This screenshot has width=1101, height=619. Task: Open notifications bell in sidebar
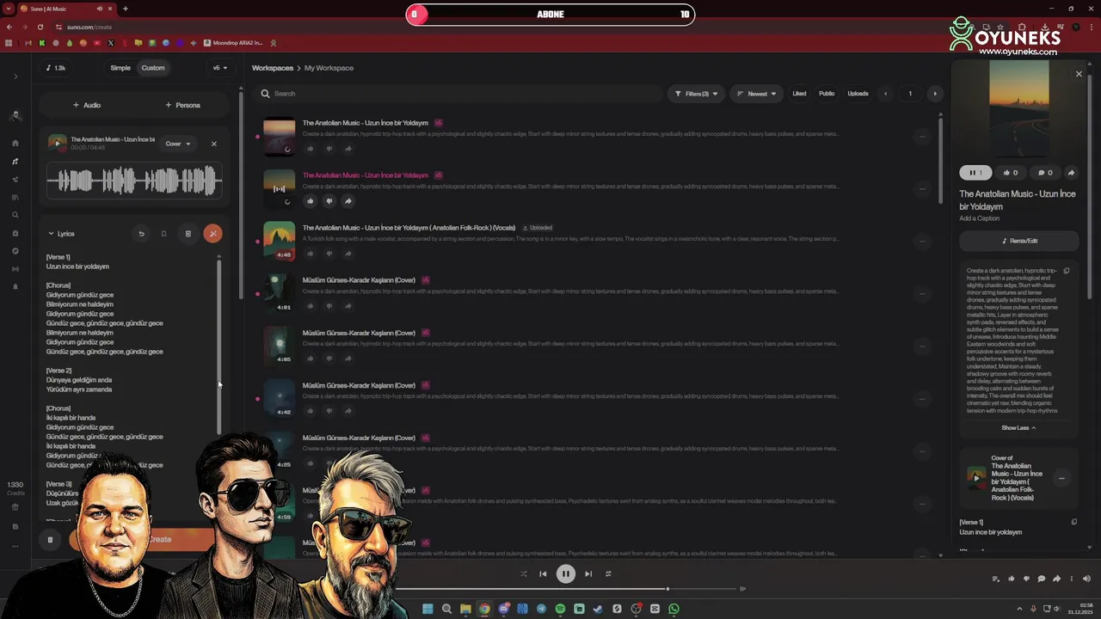coord(15,286)
